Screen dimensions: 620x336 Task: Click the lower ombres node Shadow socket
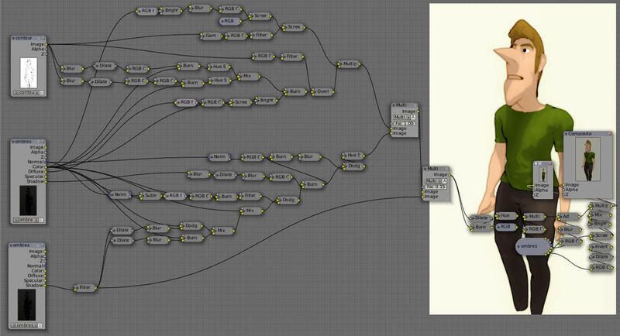tap(45, 286)
